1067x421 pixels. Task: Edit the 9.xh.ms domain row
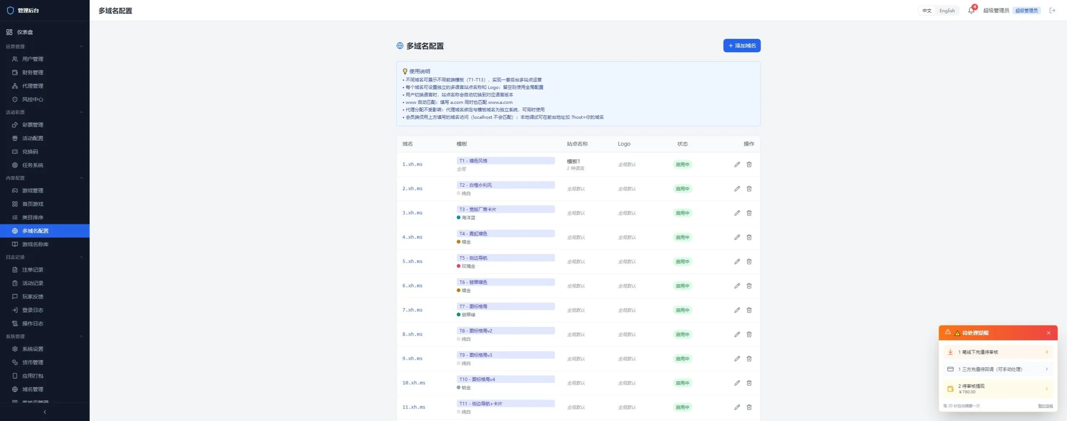(x=737, y=358)
